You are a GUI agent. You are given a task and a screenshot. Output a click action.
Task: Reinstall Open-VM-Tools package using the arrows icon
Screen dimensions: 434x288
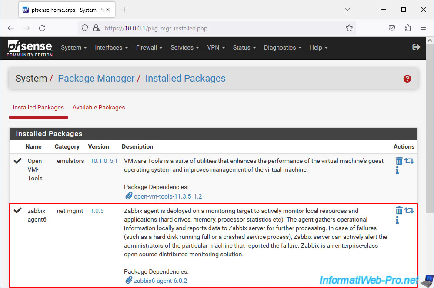[x=409, y=161]
